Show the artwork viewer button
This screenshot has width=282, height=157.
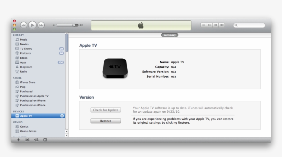(45, 140)
